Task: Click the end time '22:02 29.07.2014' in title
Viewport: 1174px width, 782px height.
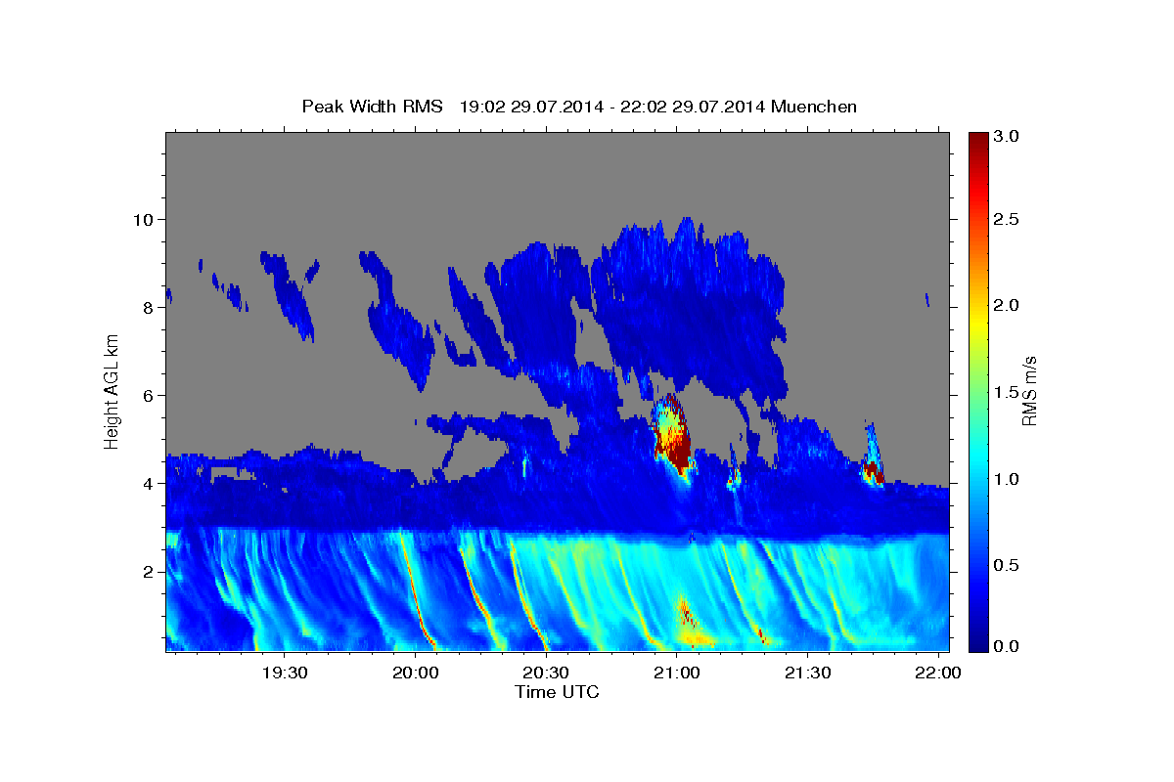Action: click(x=695, y=107)
